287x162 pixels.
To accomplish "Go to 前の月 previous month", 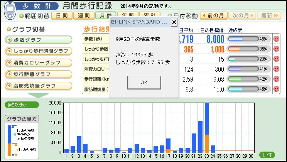I will tap(214, 15).
